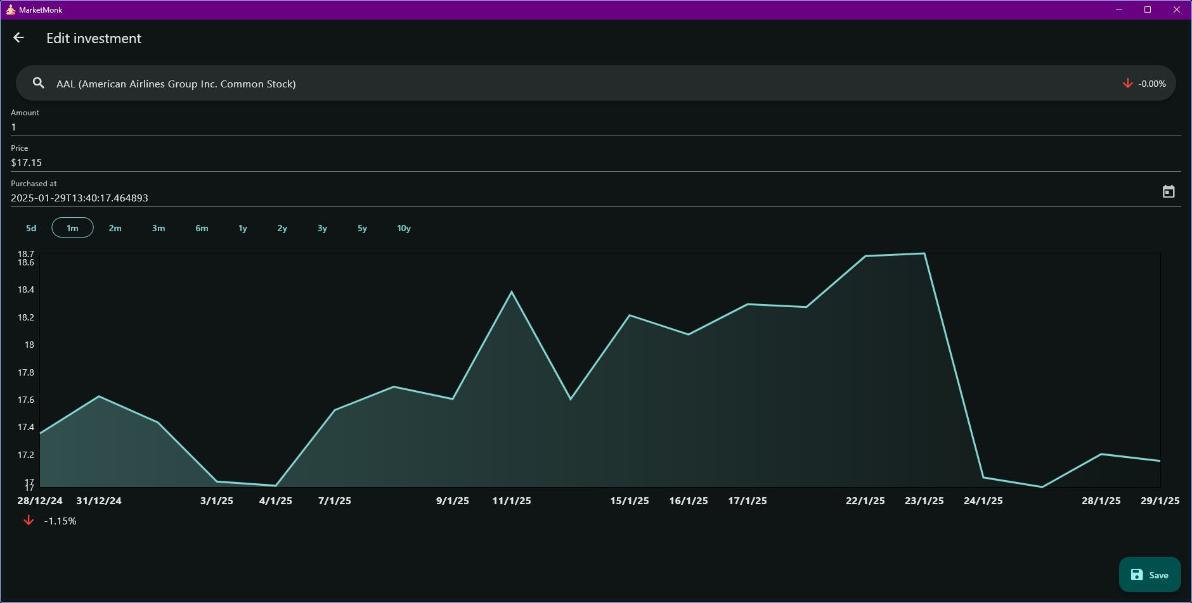Click the 17.6 y-axis price label

[x=26, y=400]
